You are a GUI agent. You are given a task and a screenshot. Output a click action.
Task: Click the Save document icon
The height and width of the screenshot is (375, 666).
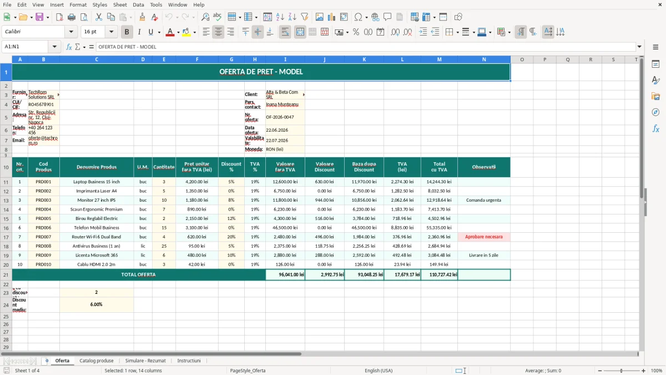(39, 17)
